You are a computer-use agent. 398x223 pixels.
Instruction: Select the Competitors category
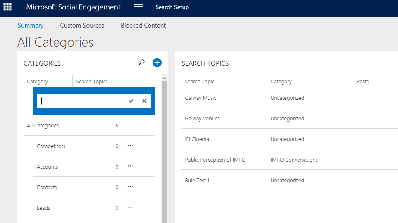(51, 146)
